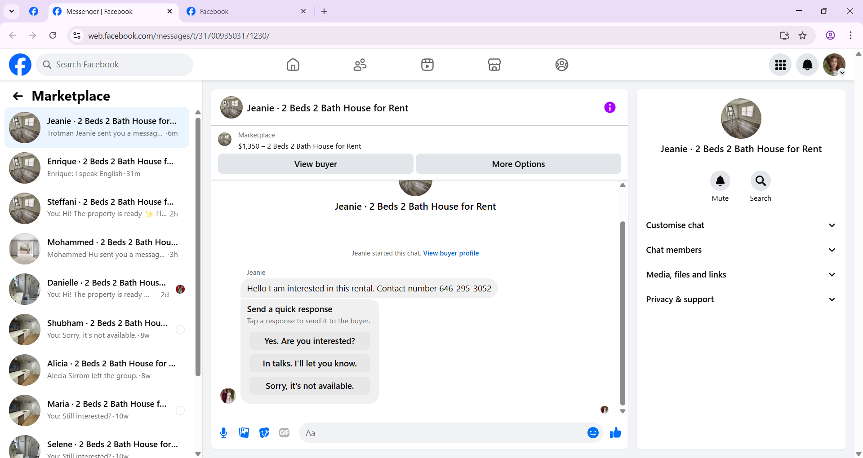The width and height of the screenshot is (863, 458).
Task: Select Jeanie conversation in the list
Action: pos(97,128)
